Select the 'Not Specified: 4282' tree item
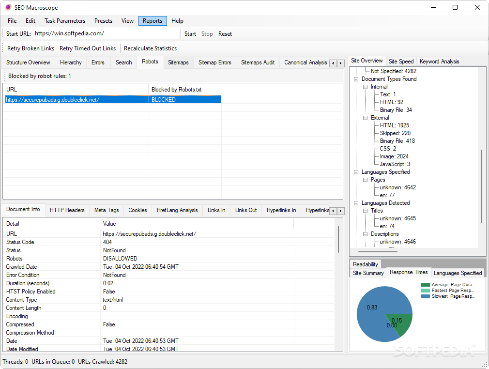 pyautogui.click(x=394, y=71)
